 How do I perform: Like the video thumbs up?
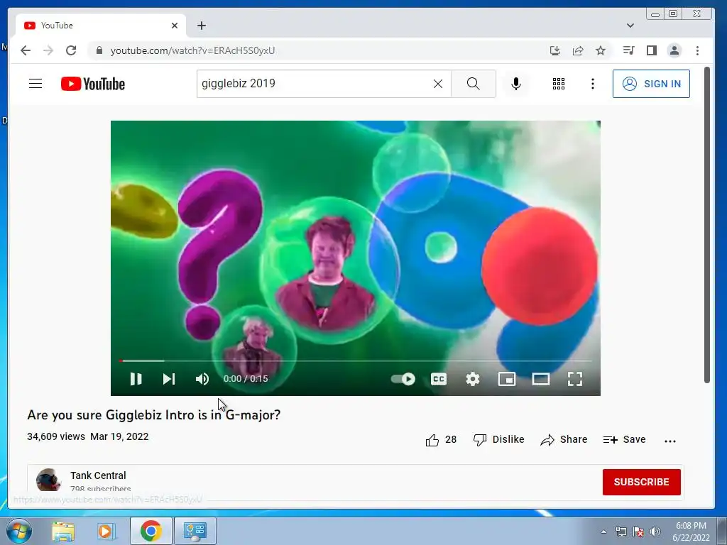(441, 439)
